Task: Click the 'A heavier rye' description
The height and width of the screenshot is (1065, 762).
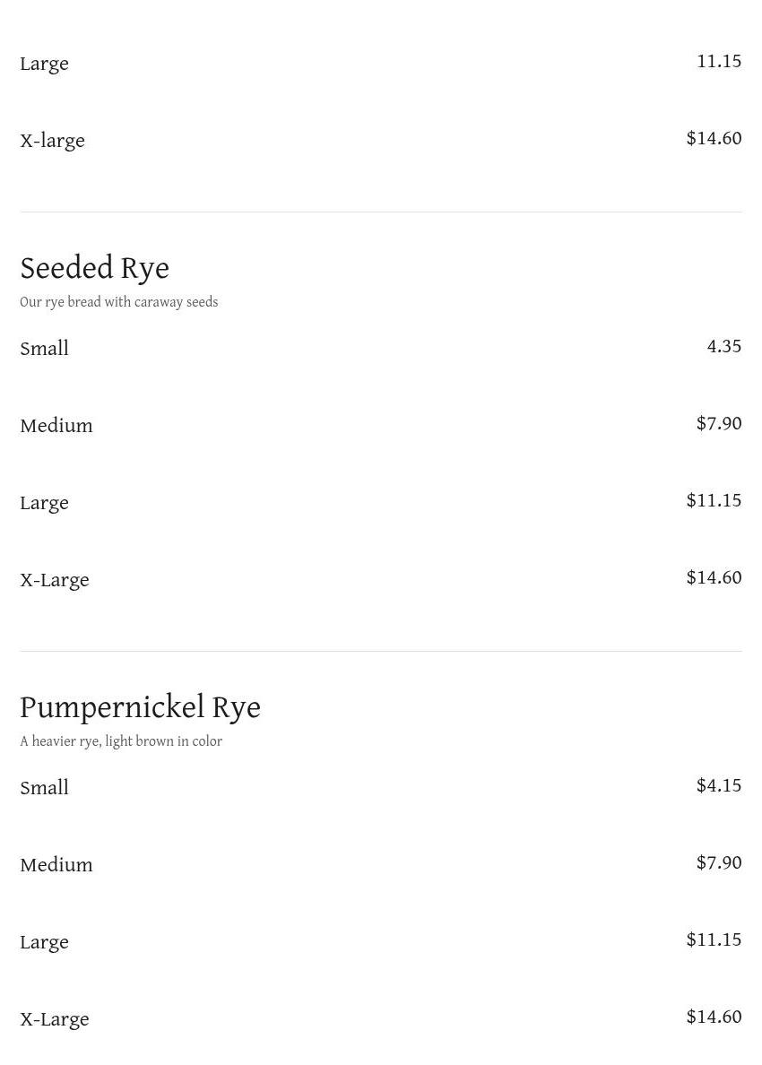Action: click(x=121, y=742)
